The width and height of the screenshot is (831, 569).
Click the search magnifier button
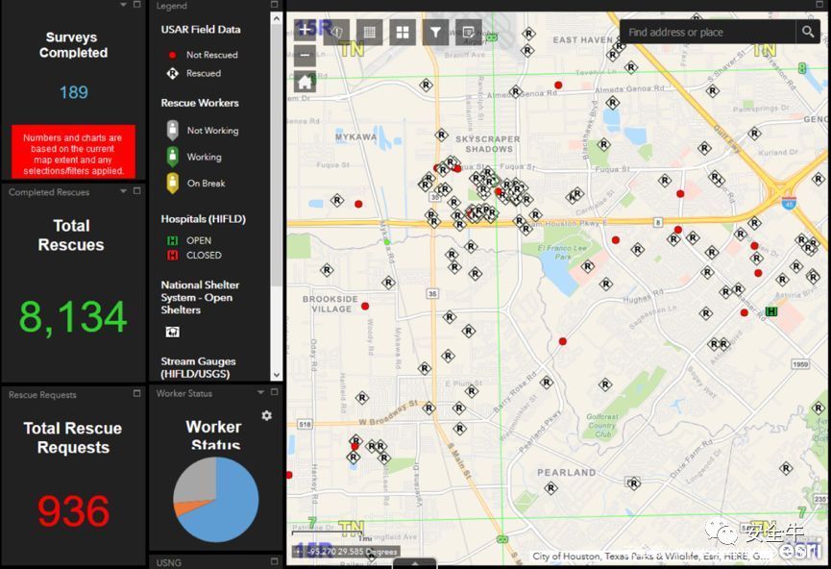(x=808, y=32)
